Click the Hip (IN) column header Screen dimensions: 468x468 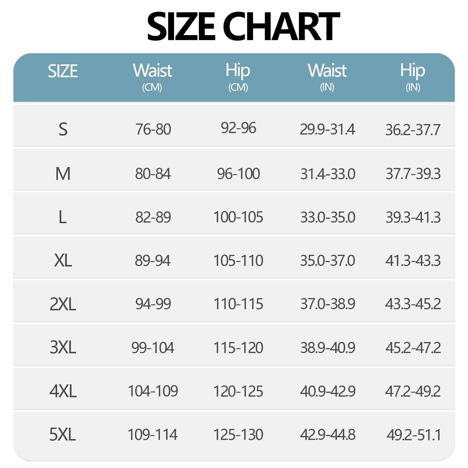click(413, 77)
